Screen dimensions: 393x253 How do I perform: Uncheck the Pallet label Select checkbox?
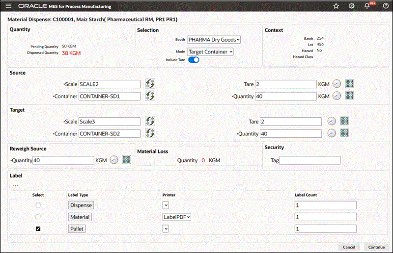pyautogui.click(x=38, y=228)
